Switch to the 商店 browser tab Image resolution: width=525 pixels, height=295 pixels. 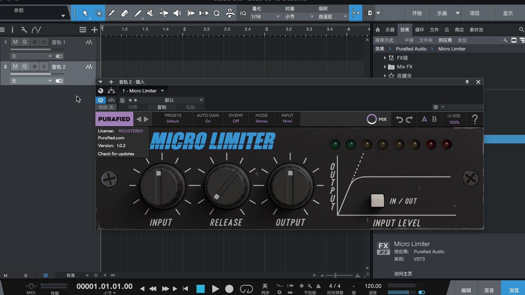[459, 29]
